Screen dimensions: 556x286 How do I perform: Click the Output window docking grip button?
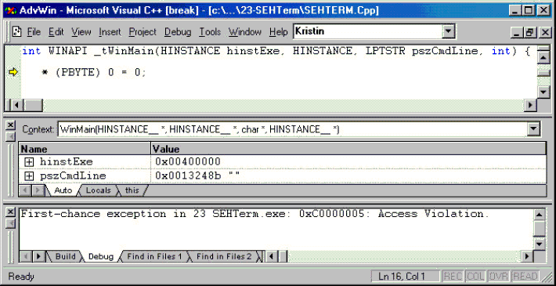[11, 224]
